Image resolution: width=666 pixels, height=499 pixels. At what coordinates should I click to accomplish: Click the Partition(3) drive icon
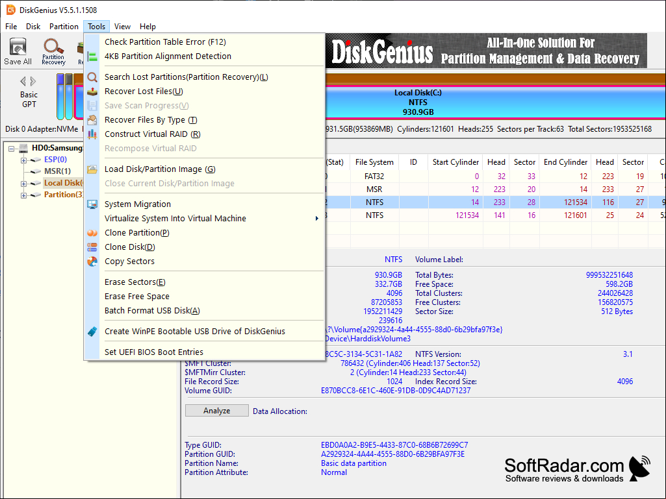click(x=36, y=195)
